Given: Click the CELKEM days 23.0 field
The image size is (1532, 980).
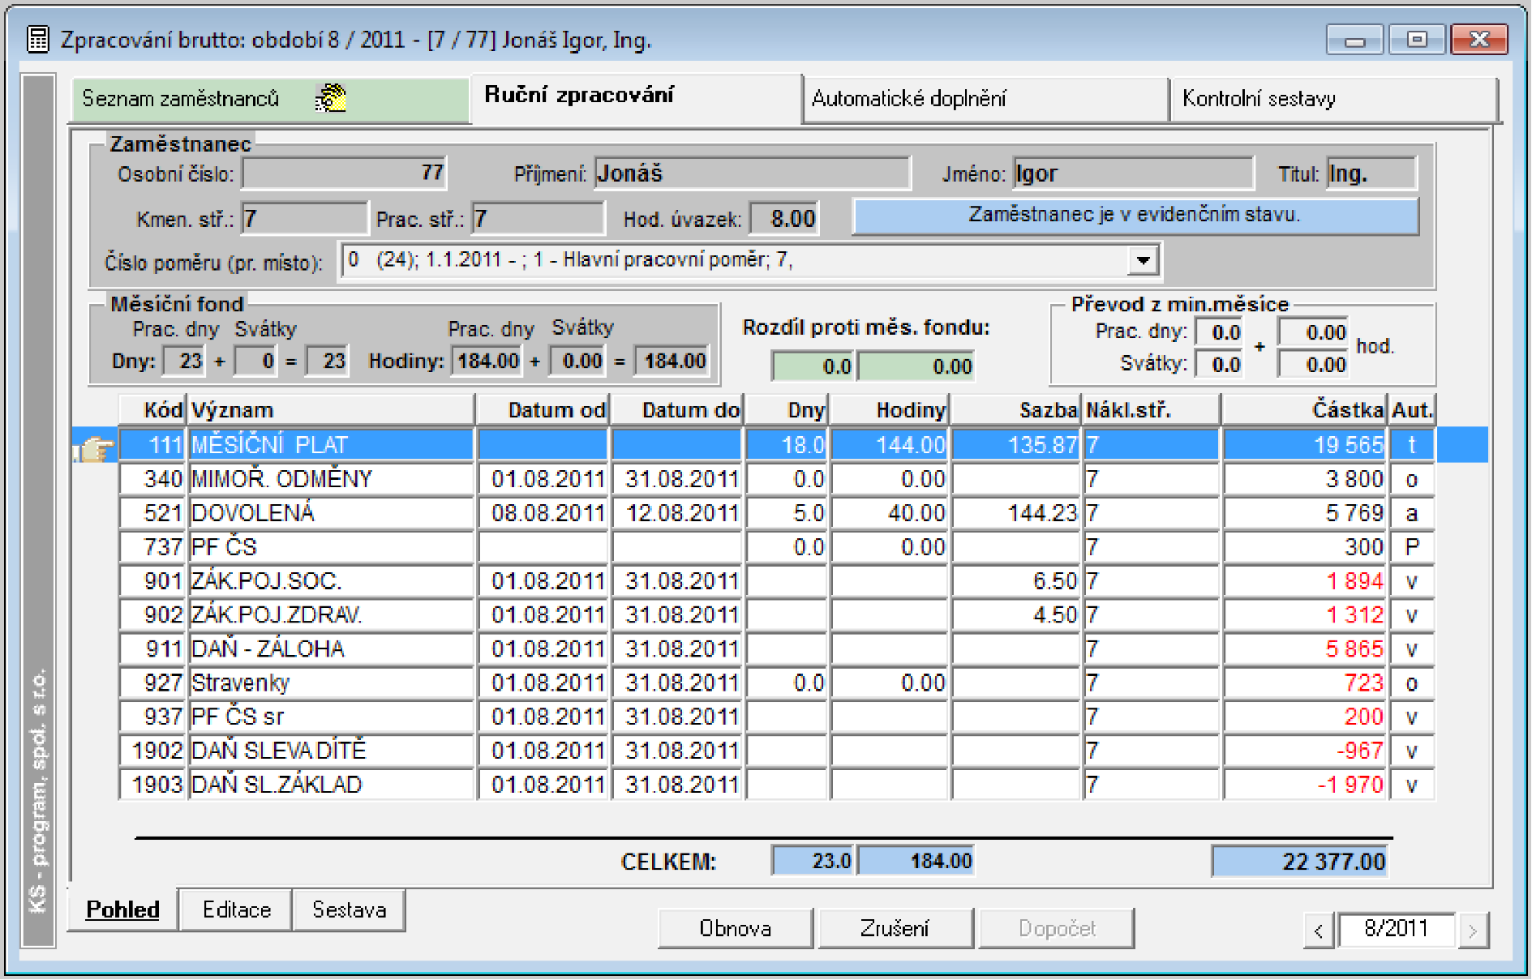Looking at the screenshot, I should (x=813, y=861).
